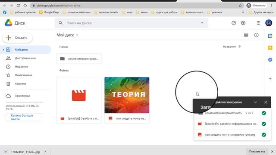Switch to list view icon
This screenshot has width=276, height=155.
(246, 35)
